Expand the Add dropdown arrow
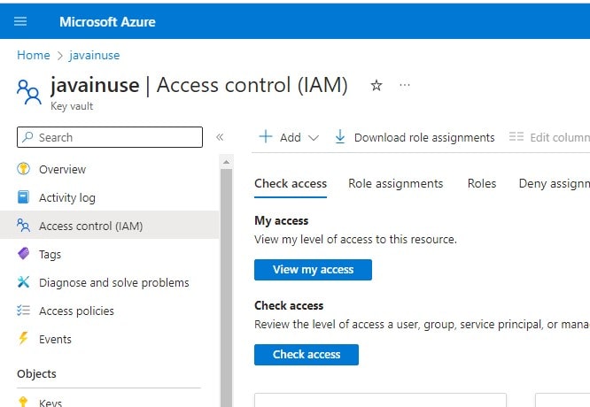 click(x=314, y=138)
